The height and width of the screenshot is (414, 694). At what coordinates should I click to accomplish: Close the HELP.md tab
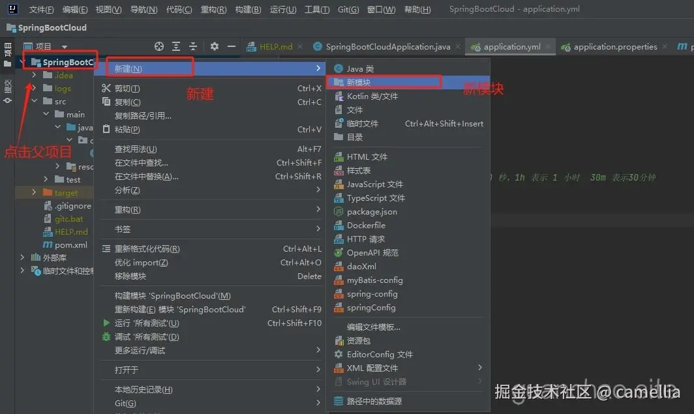pos(300,46)
